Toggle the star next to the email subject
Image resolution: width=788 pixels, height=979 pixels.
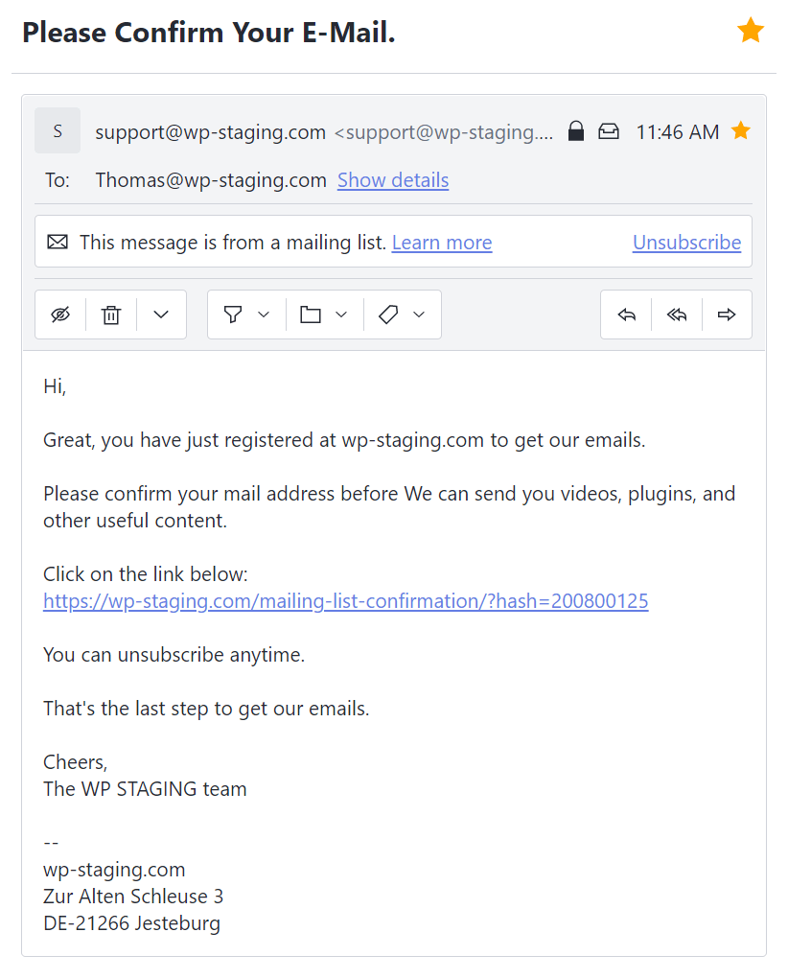click(750, 31)
